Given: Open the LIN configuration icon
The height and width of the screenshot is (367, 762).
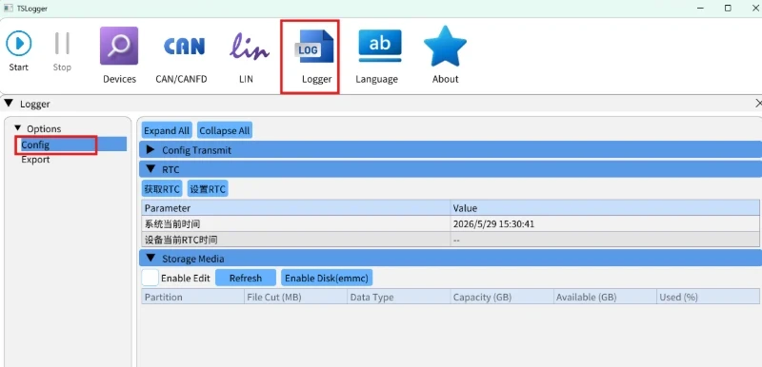Looking at the screenshot, I should (249, 47).
